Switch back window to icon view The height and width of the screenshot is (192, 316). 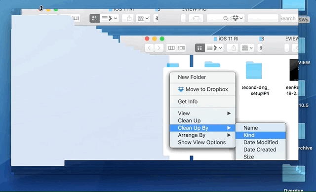(94, 19)
